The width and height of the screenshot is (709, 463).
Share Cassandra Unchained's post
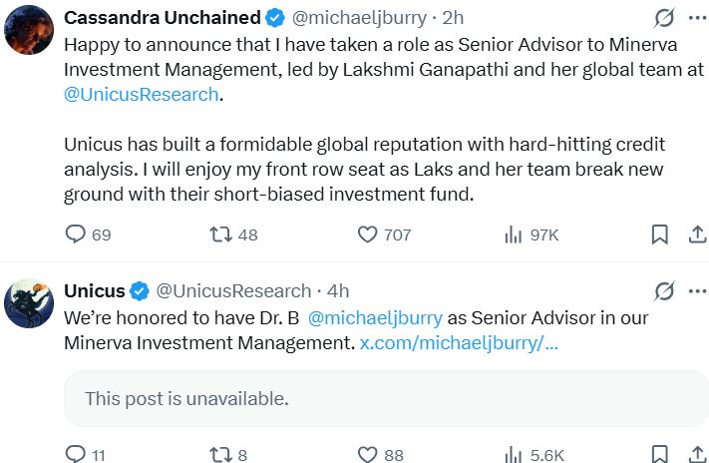697,234
